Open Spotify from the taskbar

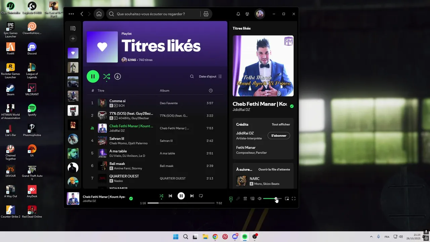coord(245,237)
